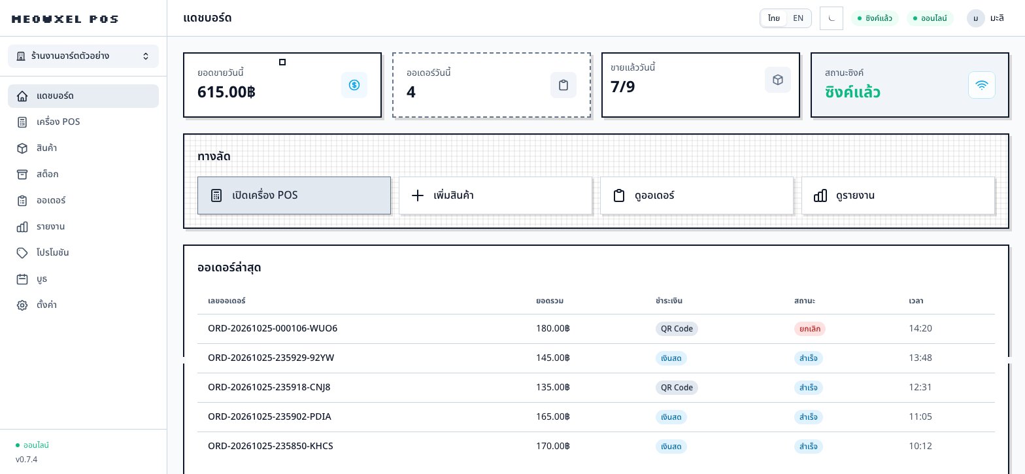The width and height of the screenshot is (1025, 474).
Task: Click the ซิงค์แล้ว status badge in header
Action: 875,18
